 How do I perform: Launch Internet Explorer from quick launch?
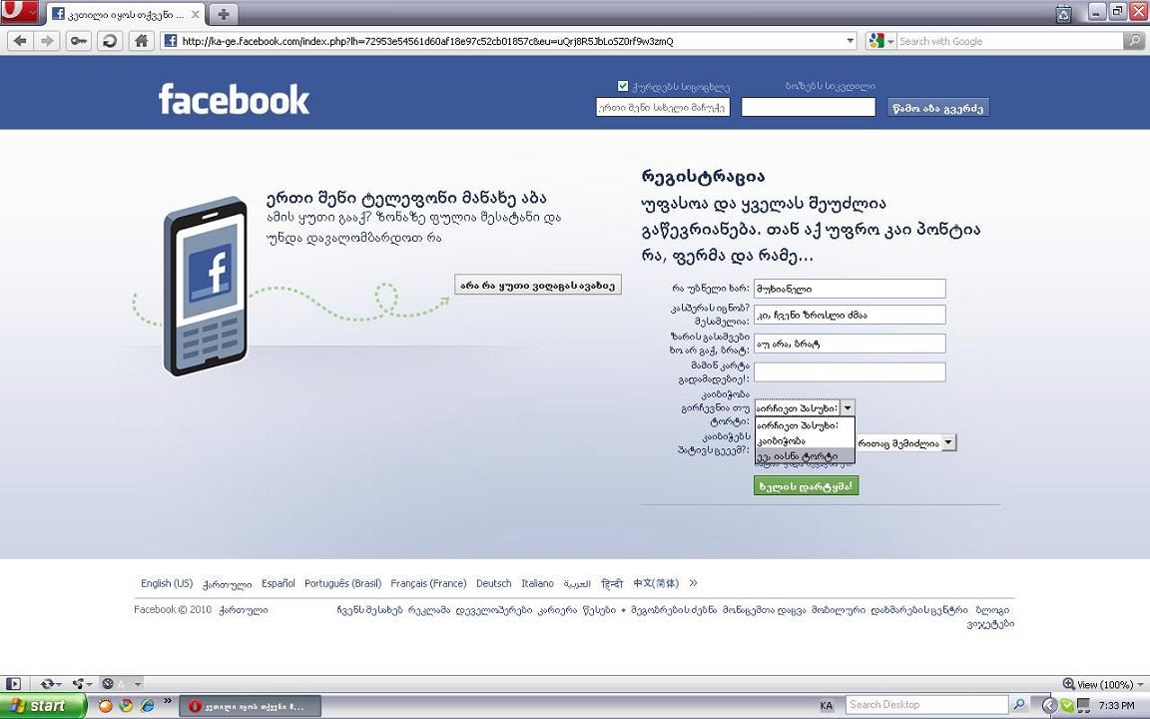[148, 706]
